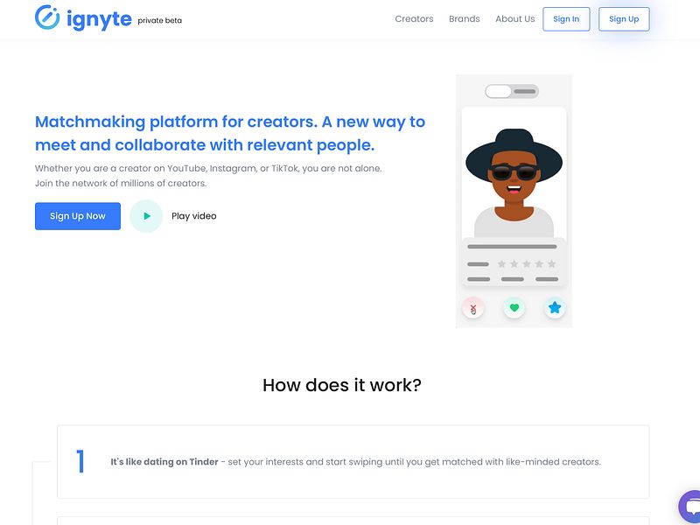Image resolution: width=700 pixels, height=525 pixels.
Task: Click the Play video label
Action: pyautogui.click(x=193, y=216)
